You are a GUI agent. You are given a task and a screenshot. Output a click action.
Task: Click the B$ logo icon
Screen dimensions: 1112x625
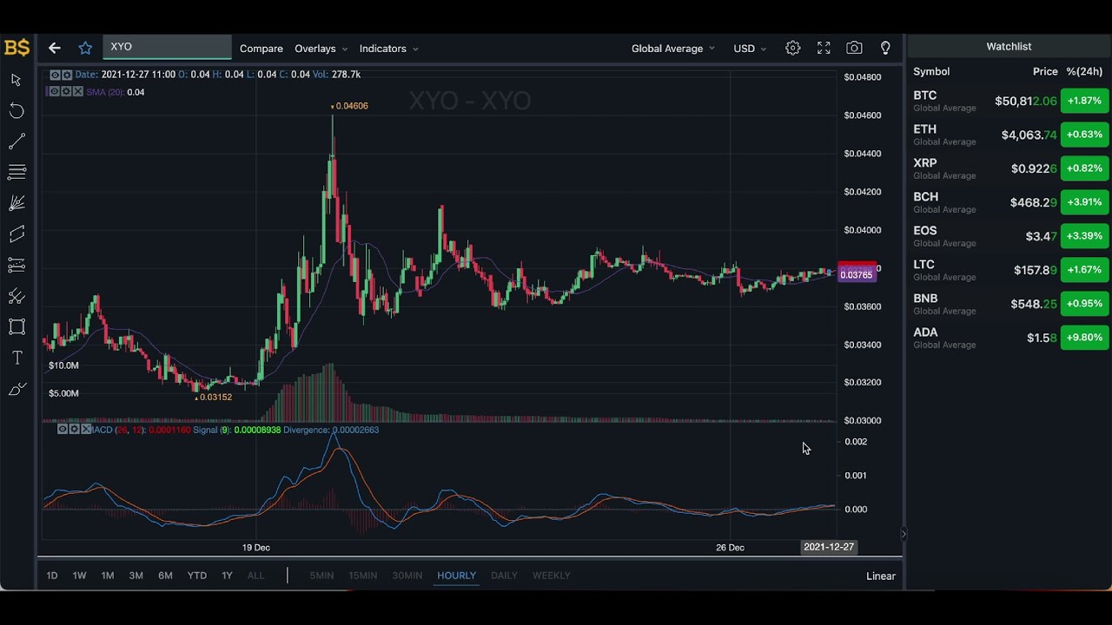coord(17,48)
